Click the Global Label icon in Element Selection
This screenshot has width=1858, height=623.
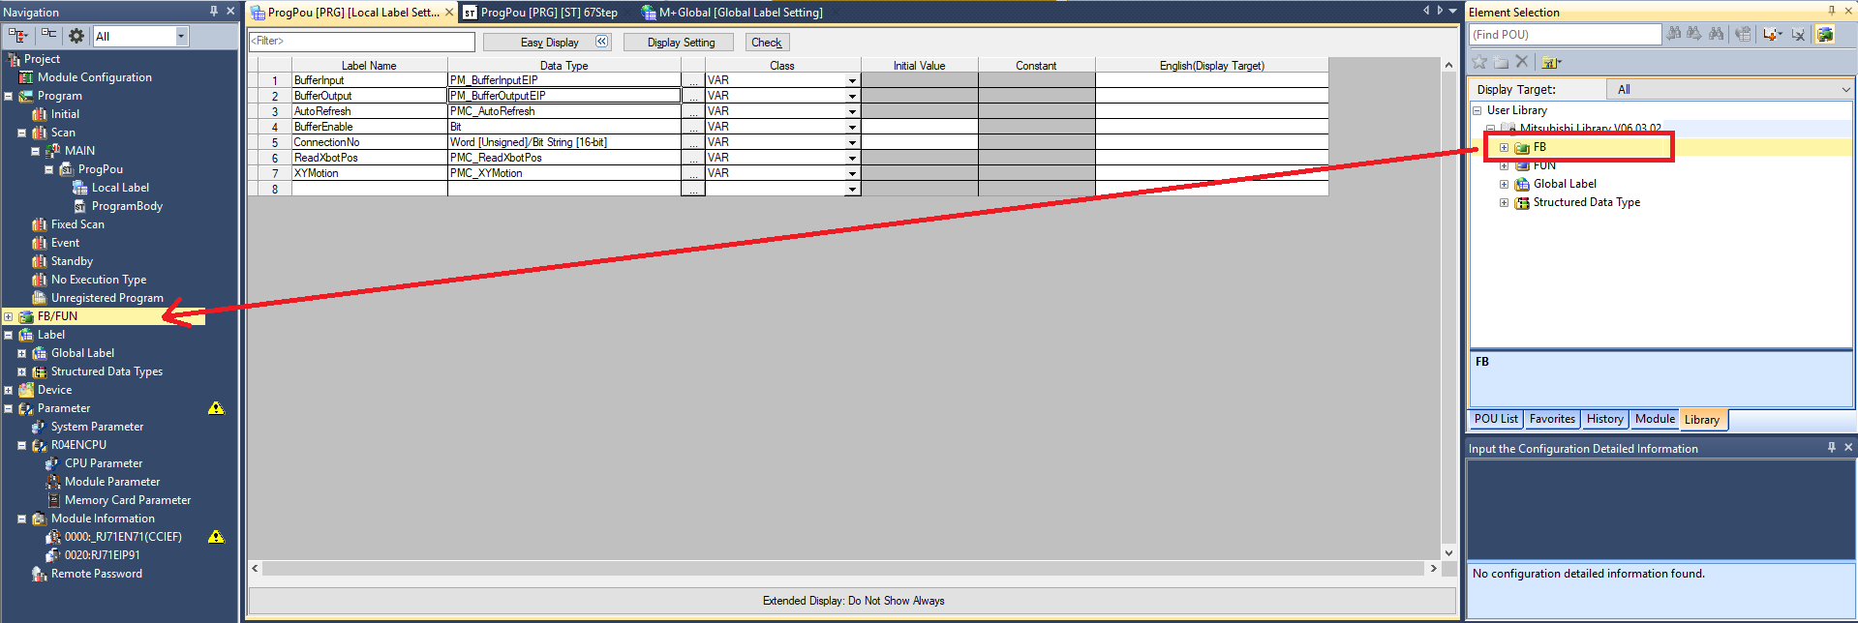(x=1522, y=184)
